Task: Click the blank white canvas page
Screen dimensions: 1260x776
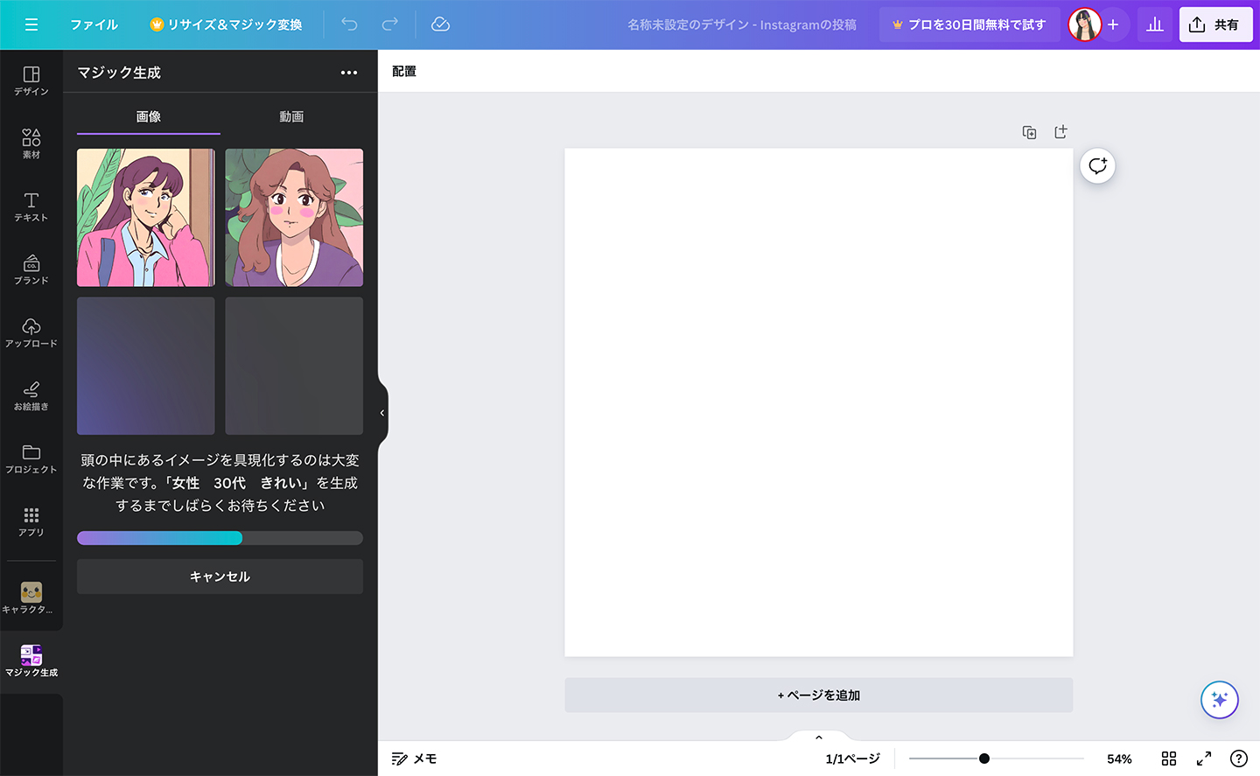Action: 819,402
